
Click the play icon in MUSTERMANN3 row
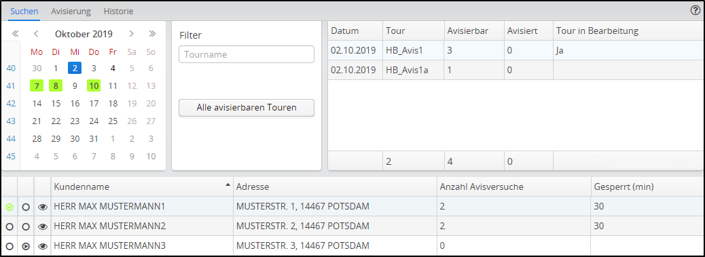(x=26, y=245)
